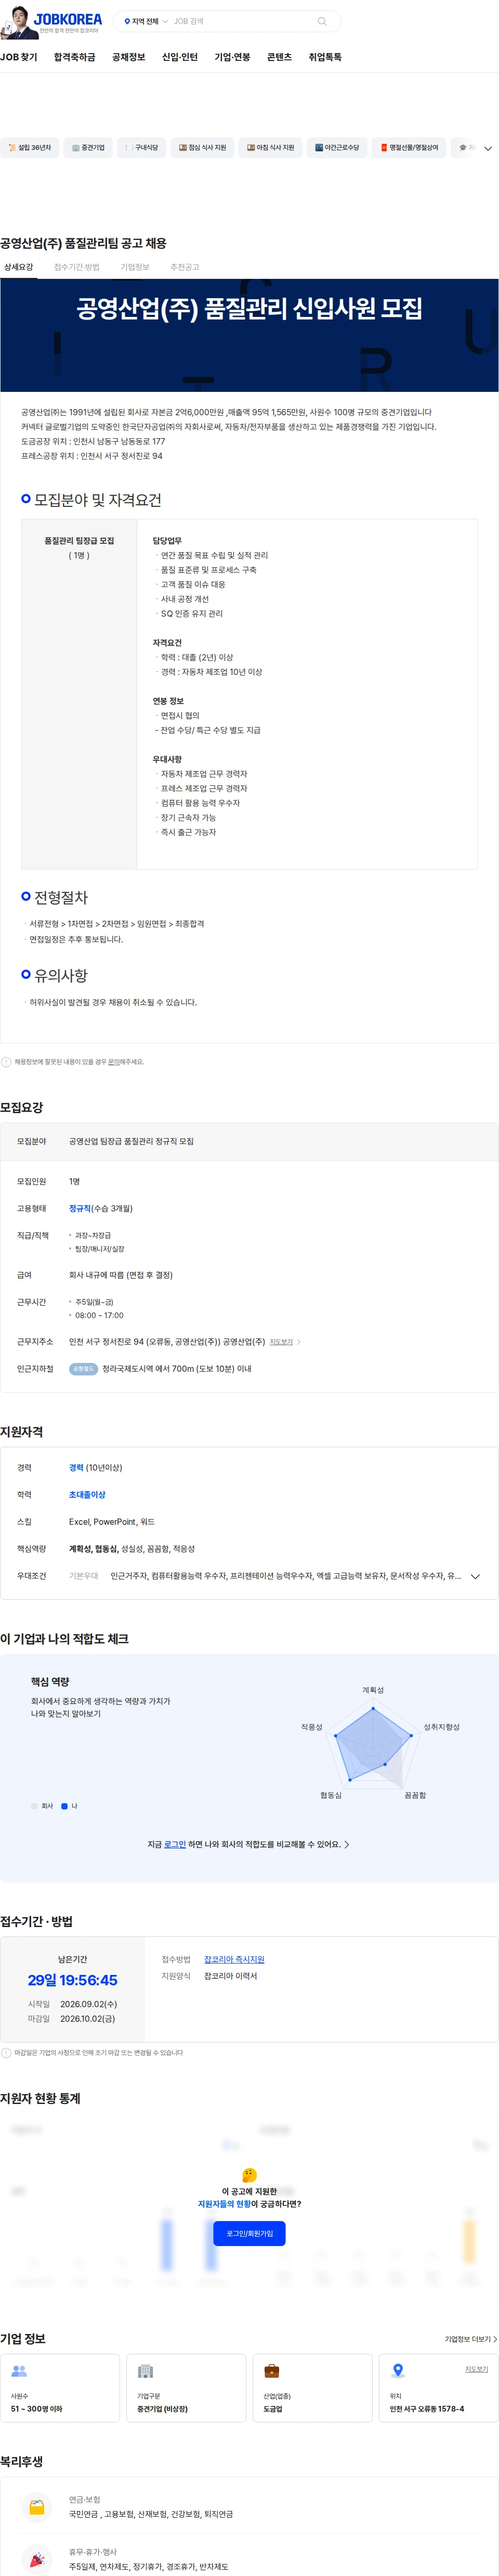Switch to the 추천공고 tab
This screenshot has width=499, height=2576.
coord(185,267)
